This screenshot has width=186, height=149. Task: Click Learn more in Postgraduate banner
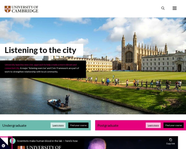153,125
